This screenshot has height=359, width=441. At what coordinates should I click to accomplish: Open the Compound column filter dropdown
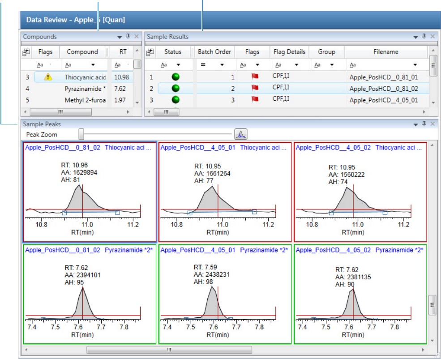click(93, 65)
